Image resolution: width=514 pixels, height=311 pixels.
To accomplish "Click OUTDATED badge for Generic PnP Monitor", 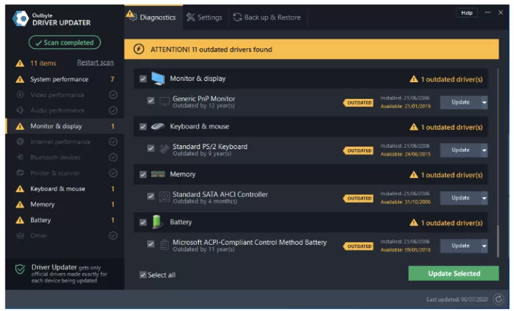I will pos(358,103).
